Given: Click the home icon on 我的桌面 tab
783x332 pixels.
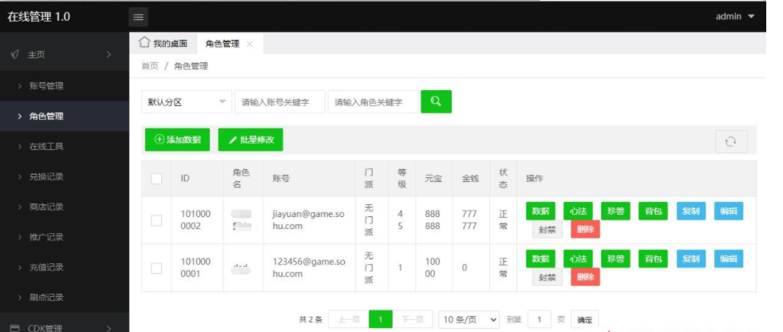Looking at the screenshot, I should [x=144, y=43].
